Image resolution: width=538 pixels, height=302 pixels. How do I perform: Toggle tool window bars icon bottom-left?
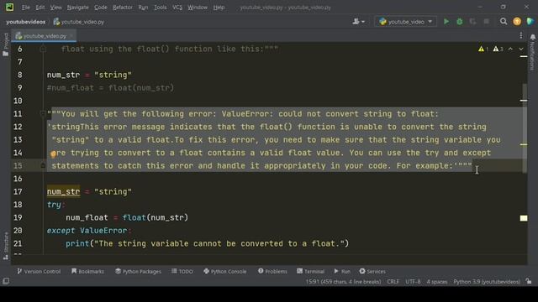[6, 281]
